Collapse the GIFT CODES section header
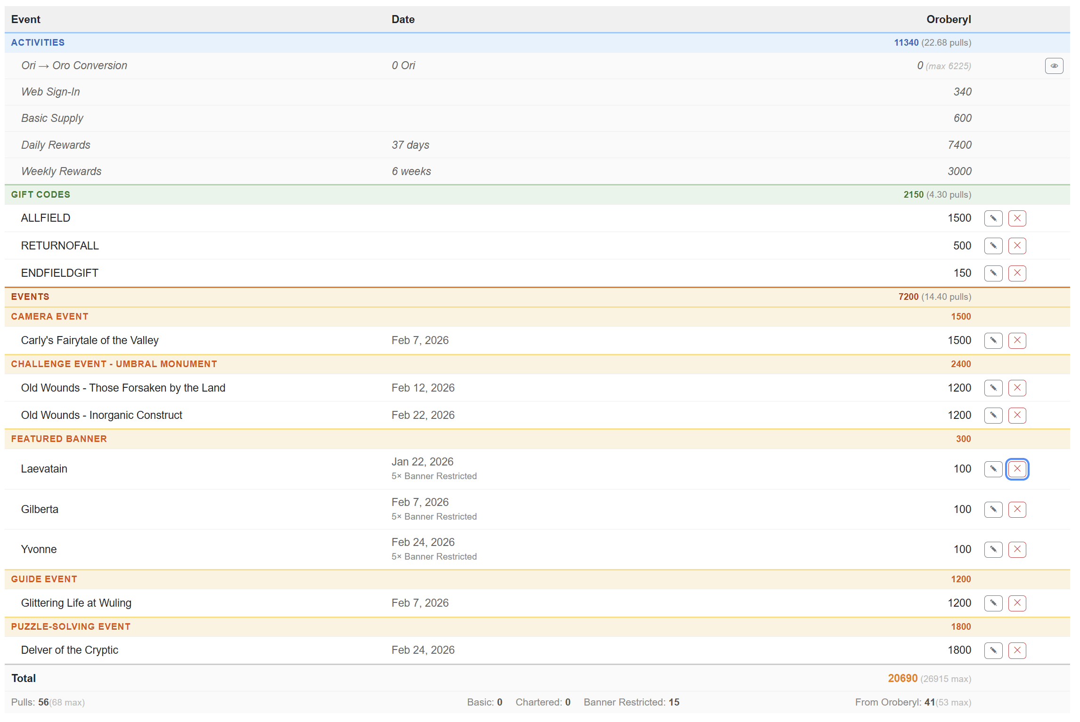This screenshot has width=1080, height=722. tap(41, 195)
